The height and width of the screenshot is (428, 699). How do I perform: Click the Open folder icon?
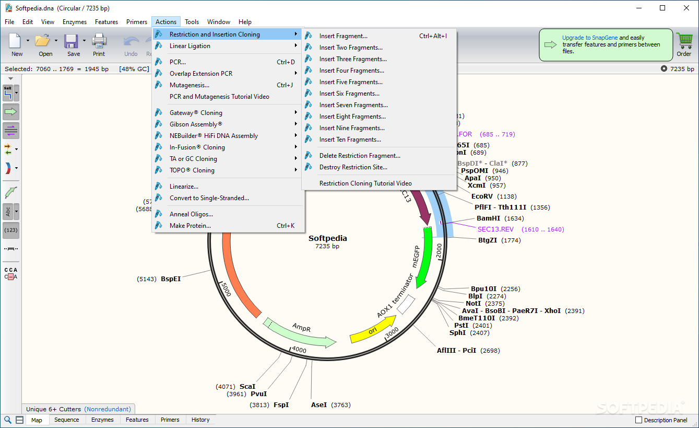pos(43,41)
